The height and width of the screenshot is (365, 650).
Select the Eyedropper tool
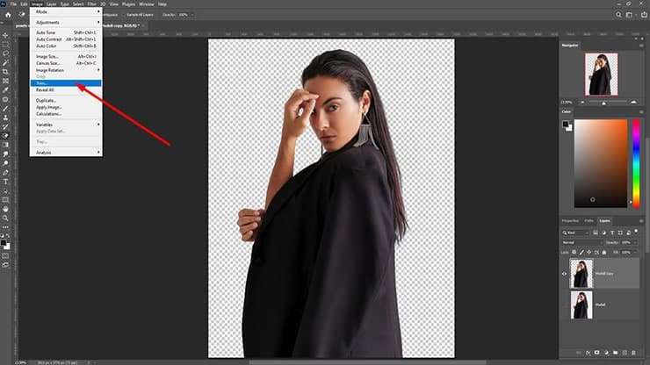tap(5, 89)
